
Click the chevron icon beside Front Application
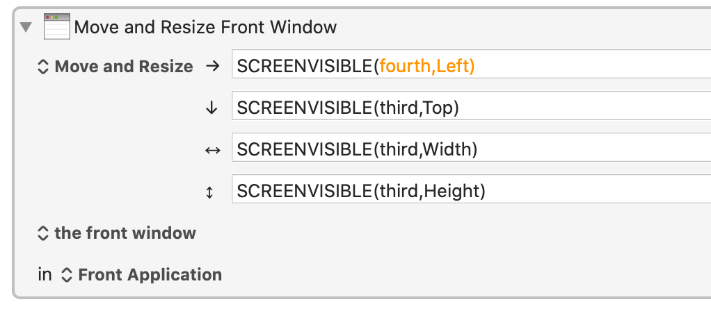pyautogui.click(x=67, y=275)
